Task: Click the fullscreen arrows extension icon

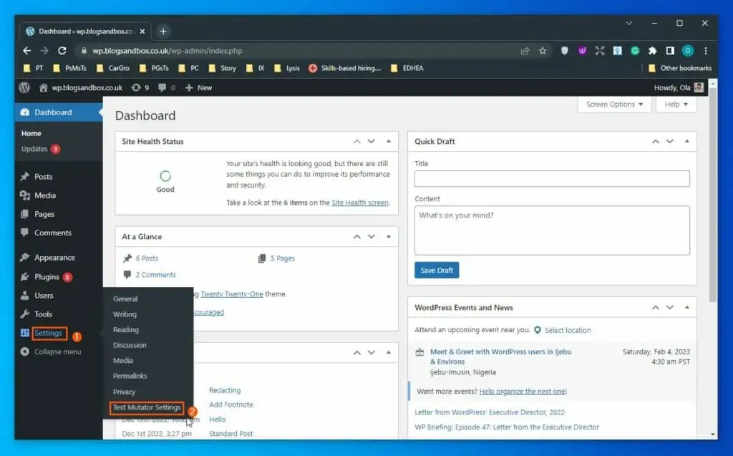Action: tap(600, 51)
